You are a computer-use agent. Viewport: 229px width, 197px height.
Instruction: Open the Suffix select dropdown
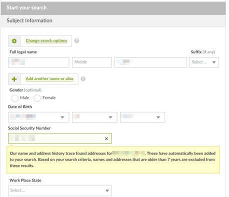coord(203,62)
